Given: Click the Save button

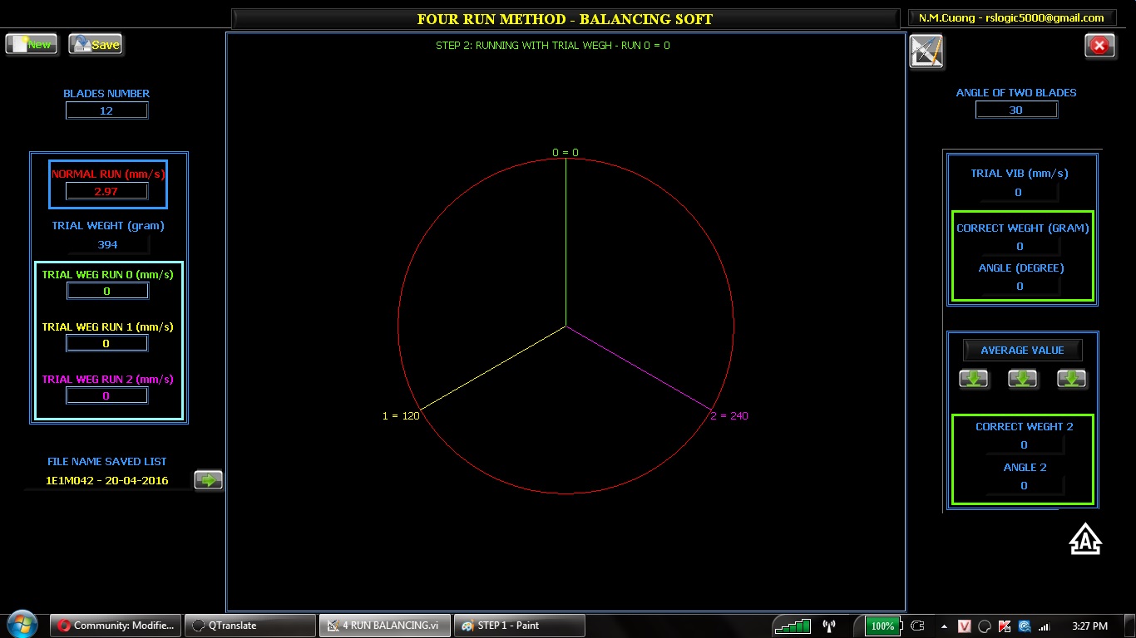Looking at the screenshot, I should [96, 44].
